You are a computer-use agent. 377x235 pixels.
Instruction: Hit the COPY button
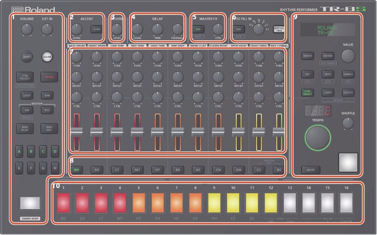[328, 93]
